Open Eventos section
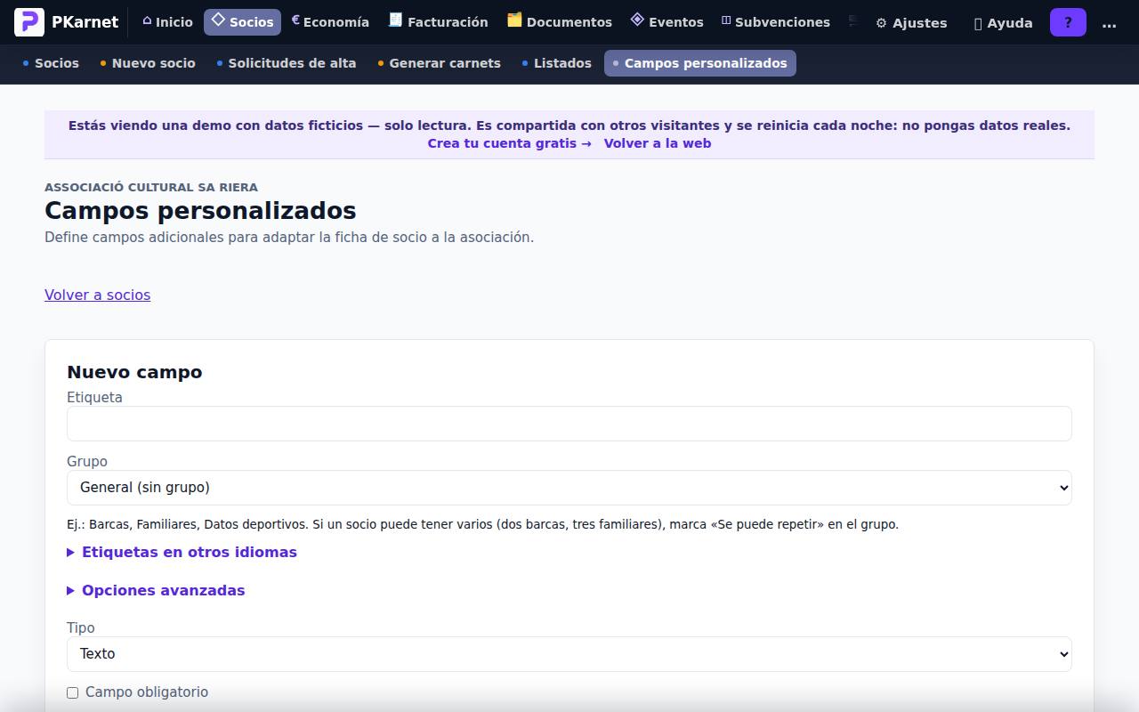The image size is (1139, 712). click(666, 22)
